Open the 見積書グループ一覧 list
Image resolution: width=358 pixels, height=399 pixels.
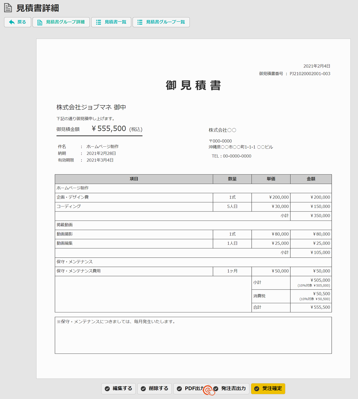pos(161,22)
